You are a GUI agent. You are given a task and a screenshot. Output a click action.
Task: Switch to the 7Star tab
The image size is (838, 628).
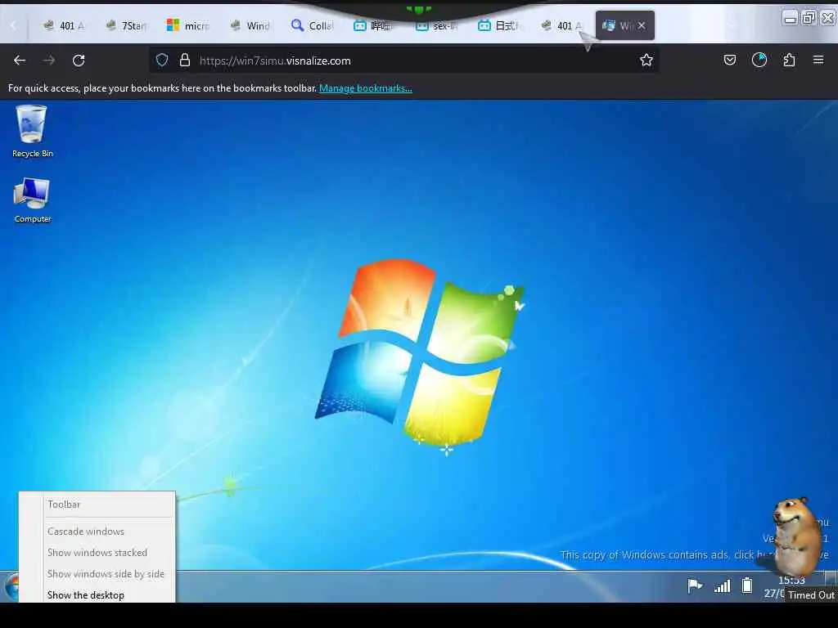126,25
